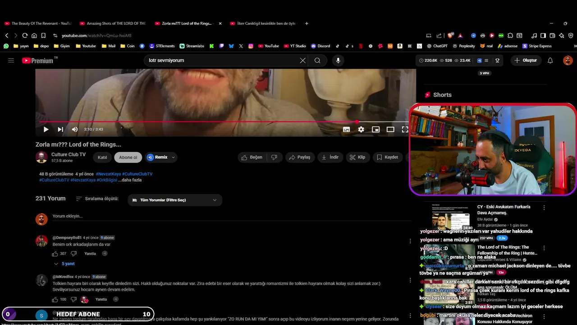This screenshot has width=577, height=325.
Task: Open the YouTube hamburger guide menu
Action: pyautogui.click(x=11, y=60)
